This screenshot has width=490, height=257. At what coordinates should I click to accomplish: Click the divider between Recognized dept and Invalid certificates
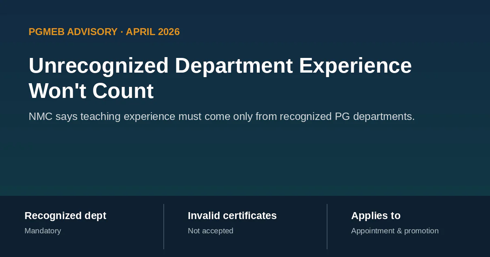(x=164, y=226)
